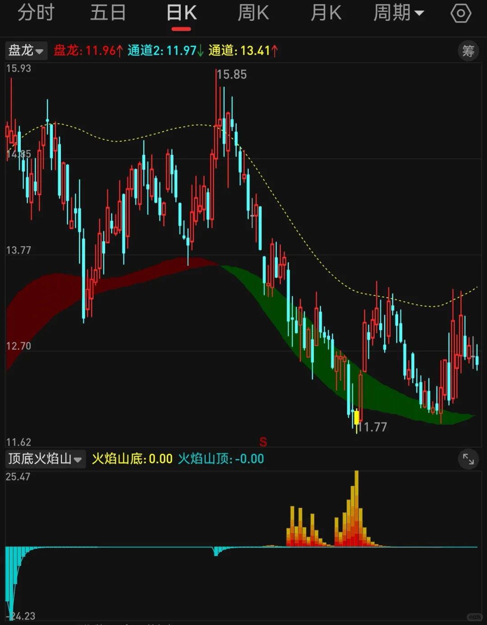The width and height of the screenshot is (487, 625).
Task: Click the tallest flame mountain peak bar
Action: (x=357, y=508)
